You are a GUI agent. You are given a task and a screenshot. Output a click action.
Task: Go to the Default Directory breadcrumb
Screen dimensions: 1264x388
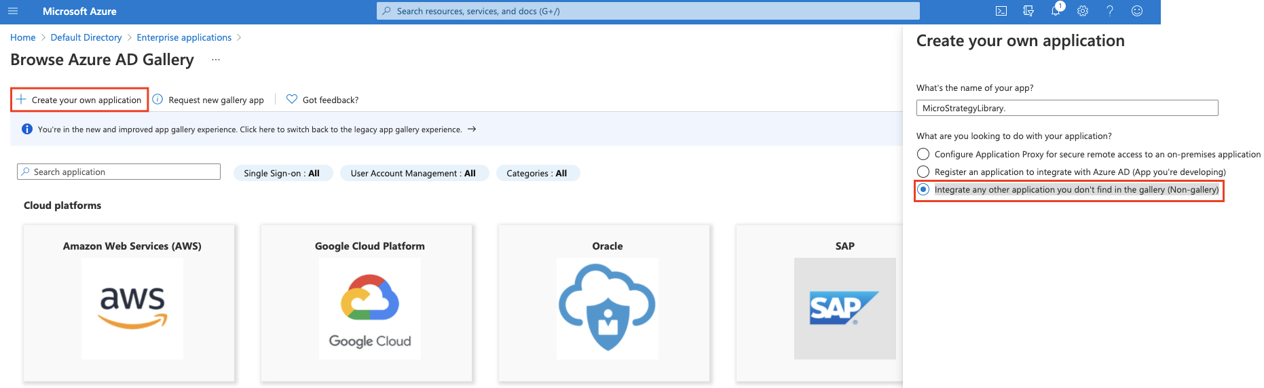tap(86, 37)
